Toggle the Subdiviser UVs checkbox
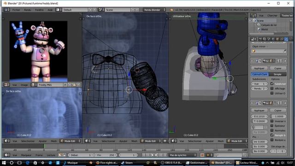This screenshot has width=295, height=166. [x=272, y=83]
